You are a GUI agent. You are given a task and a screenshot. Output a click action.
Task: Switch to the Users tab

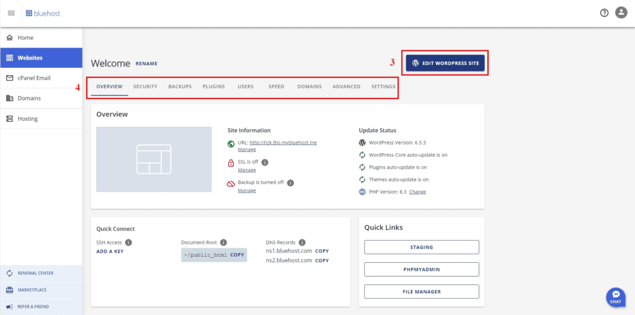pyautogui.click(x=246, y=87)
